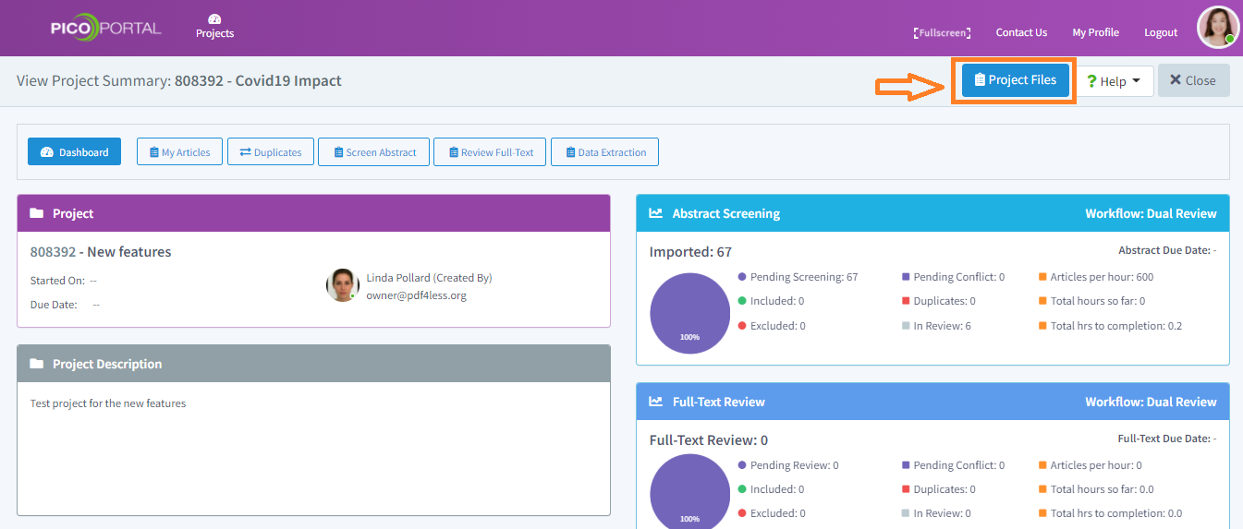Click 'In Review: 6' legend entry
This screenshot has width=1243, height=529.
click(935, 326)
